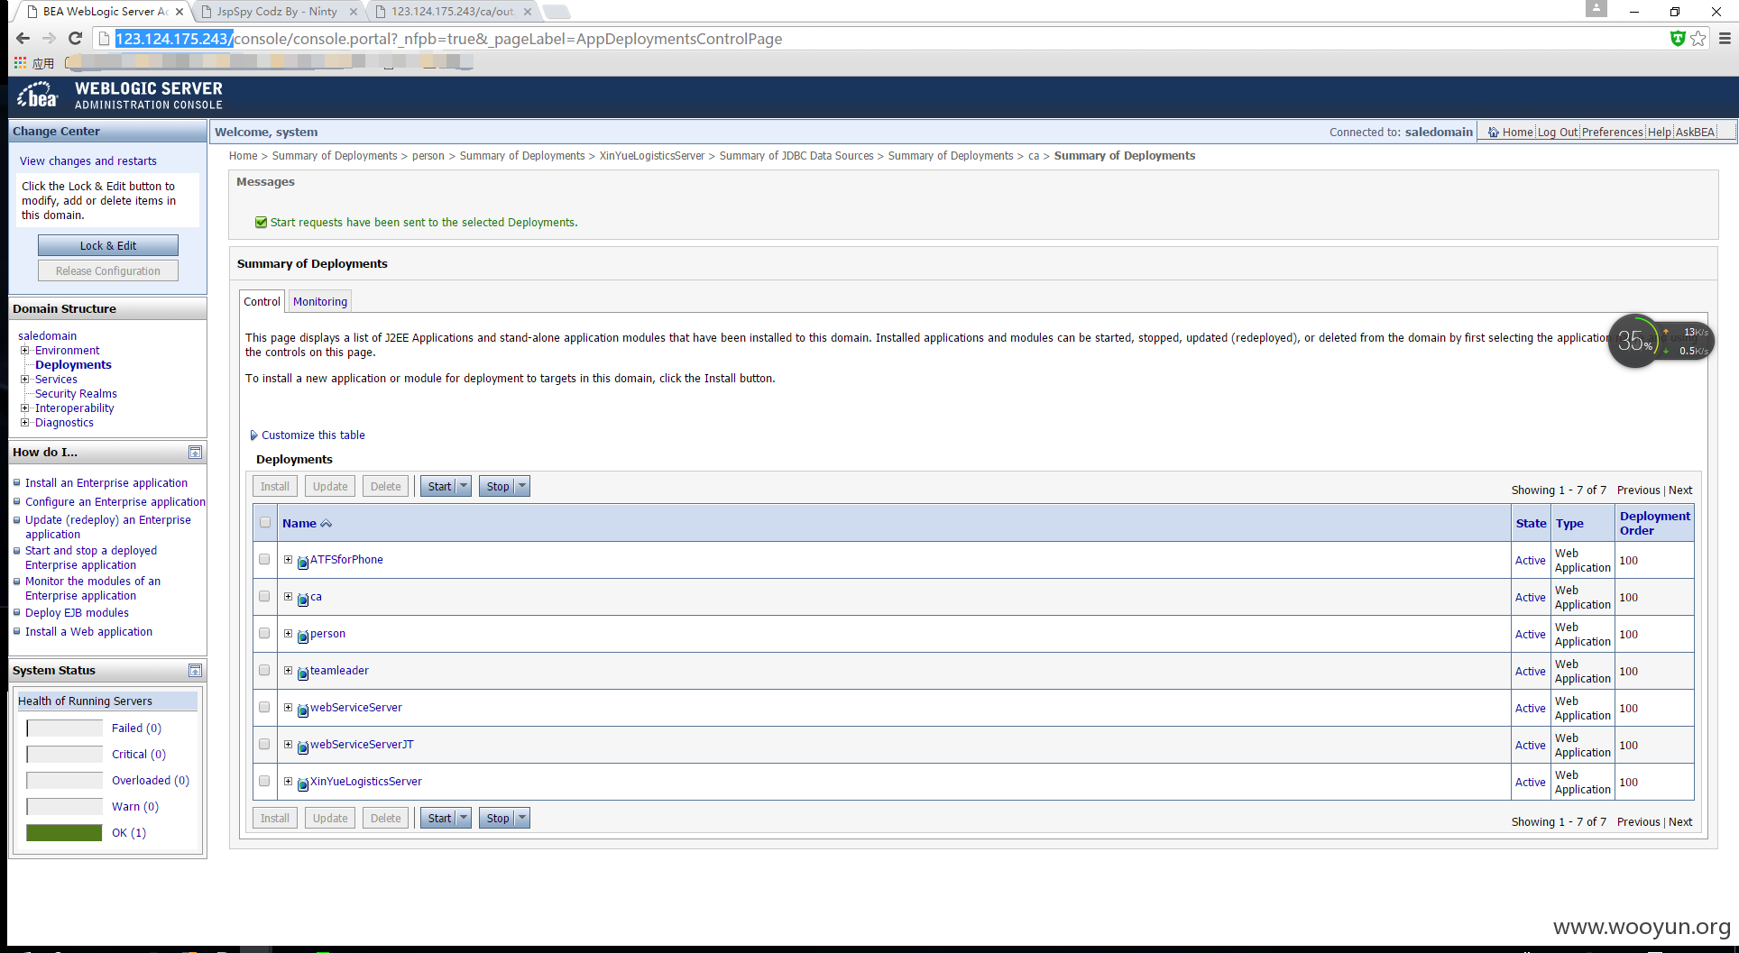Expand the teamleader deployment row
The image size is (1739, 953).
(288, 670)
